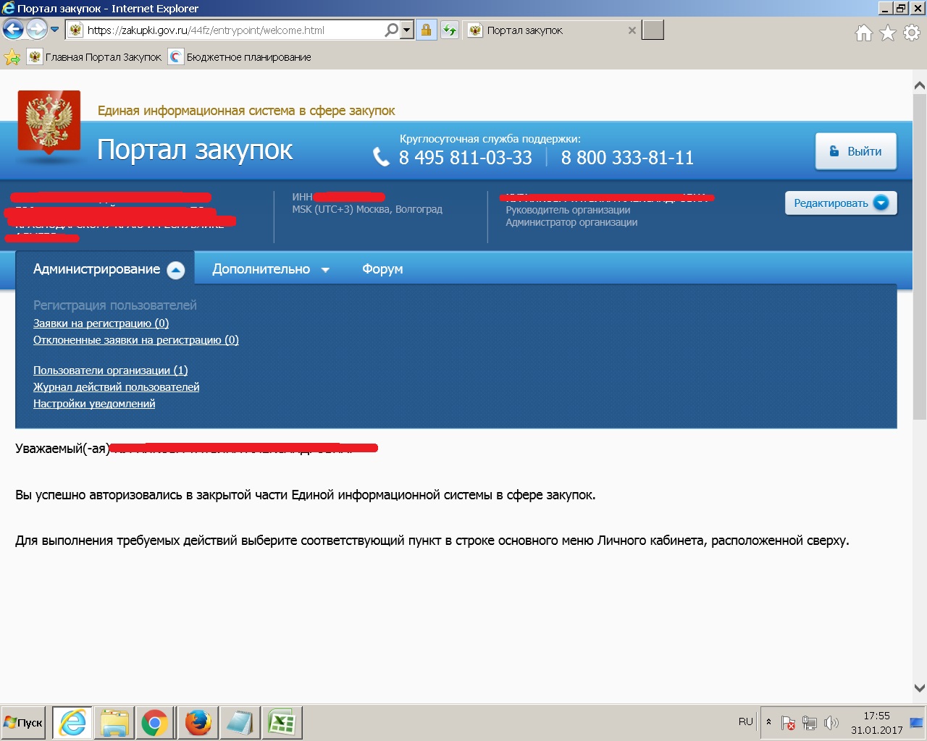Open Excel from the taskbar
The image size is (927, 741).
pyautogui.click(x=281, y=722)
